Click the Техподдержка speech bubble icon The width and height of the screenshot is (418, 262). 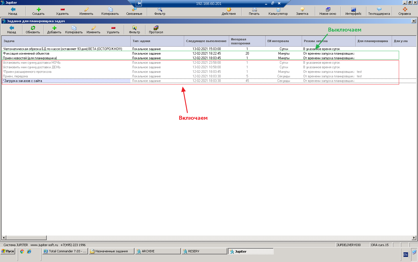tap(379, 9)
